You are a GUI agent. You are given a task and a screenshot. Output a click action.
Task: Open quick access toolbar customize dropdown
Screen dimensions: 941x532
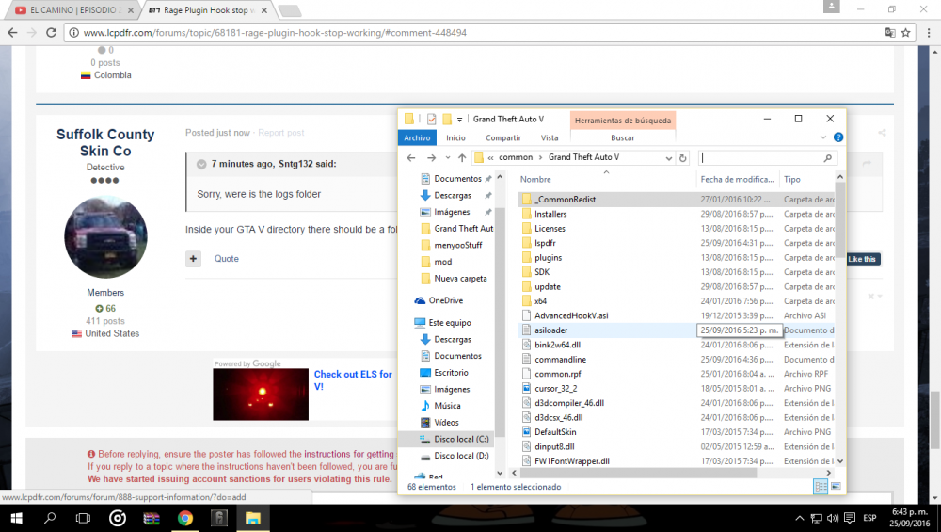point(460,120)
